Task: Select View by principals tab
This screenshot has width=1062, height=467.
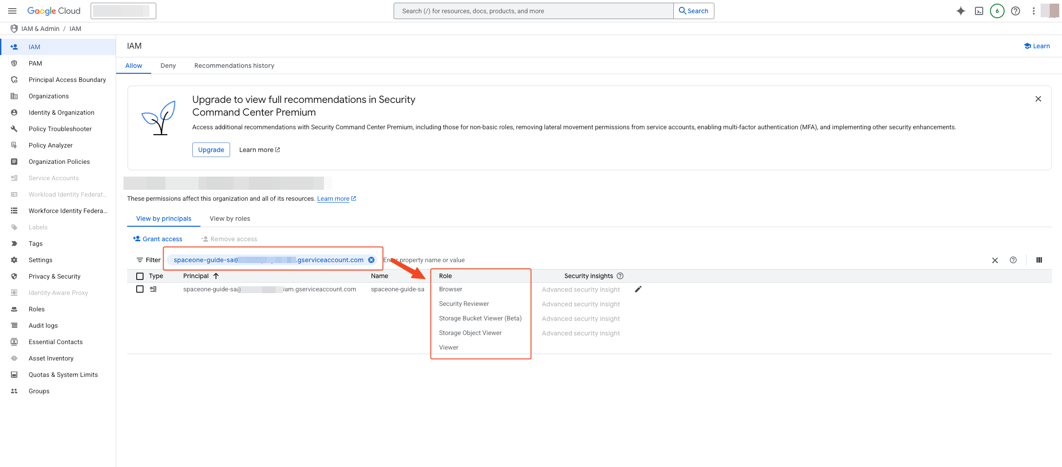Action: click(x=164, y=218)
